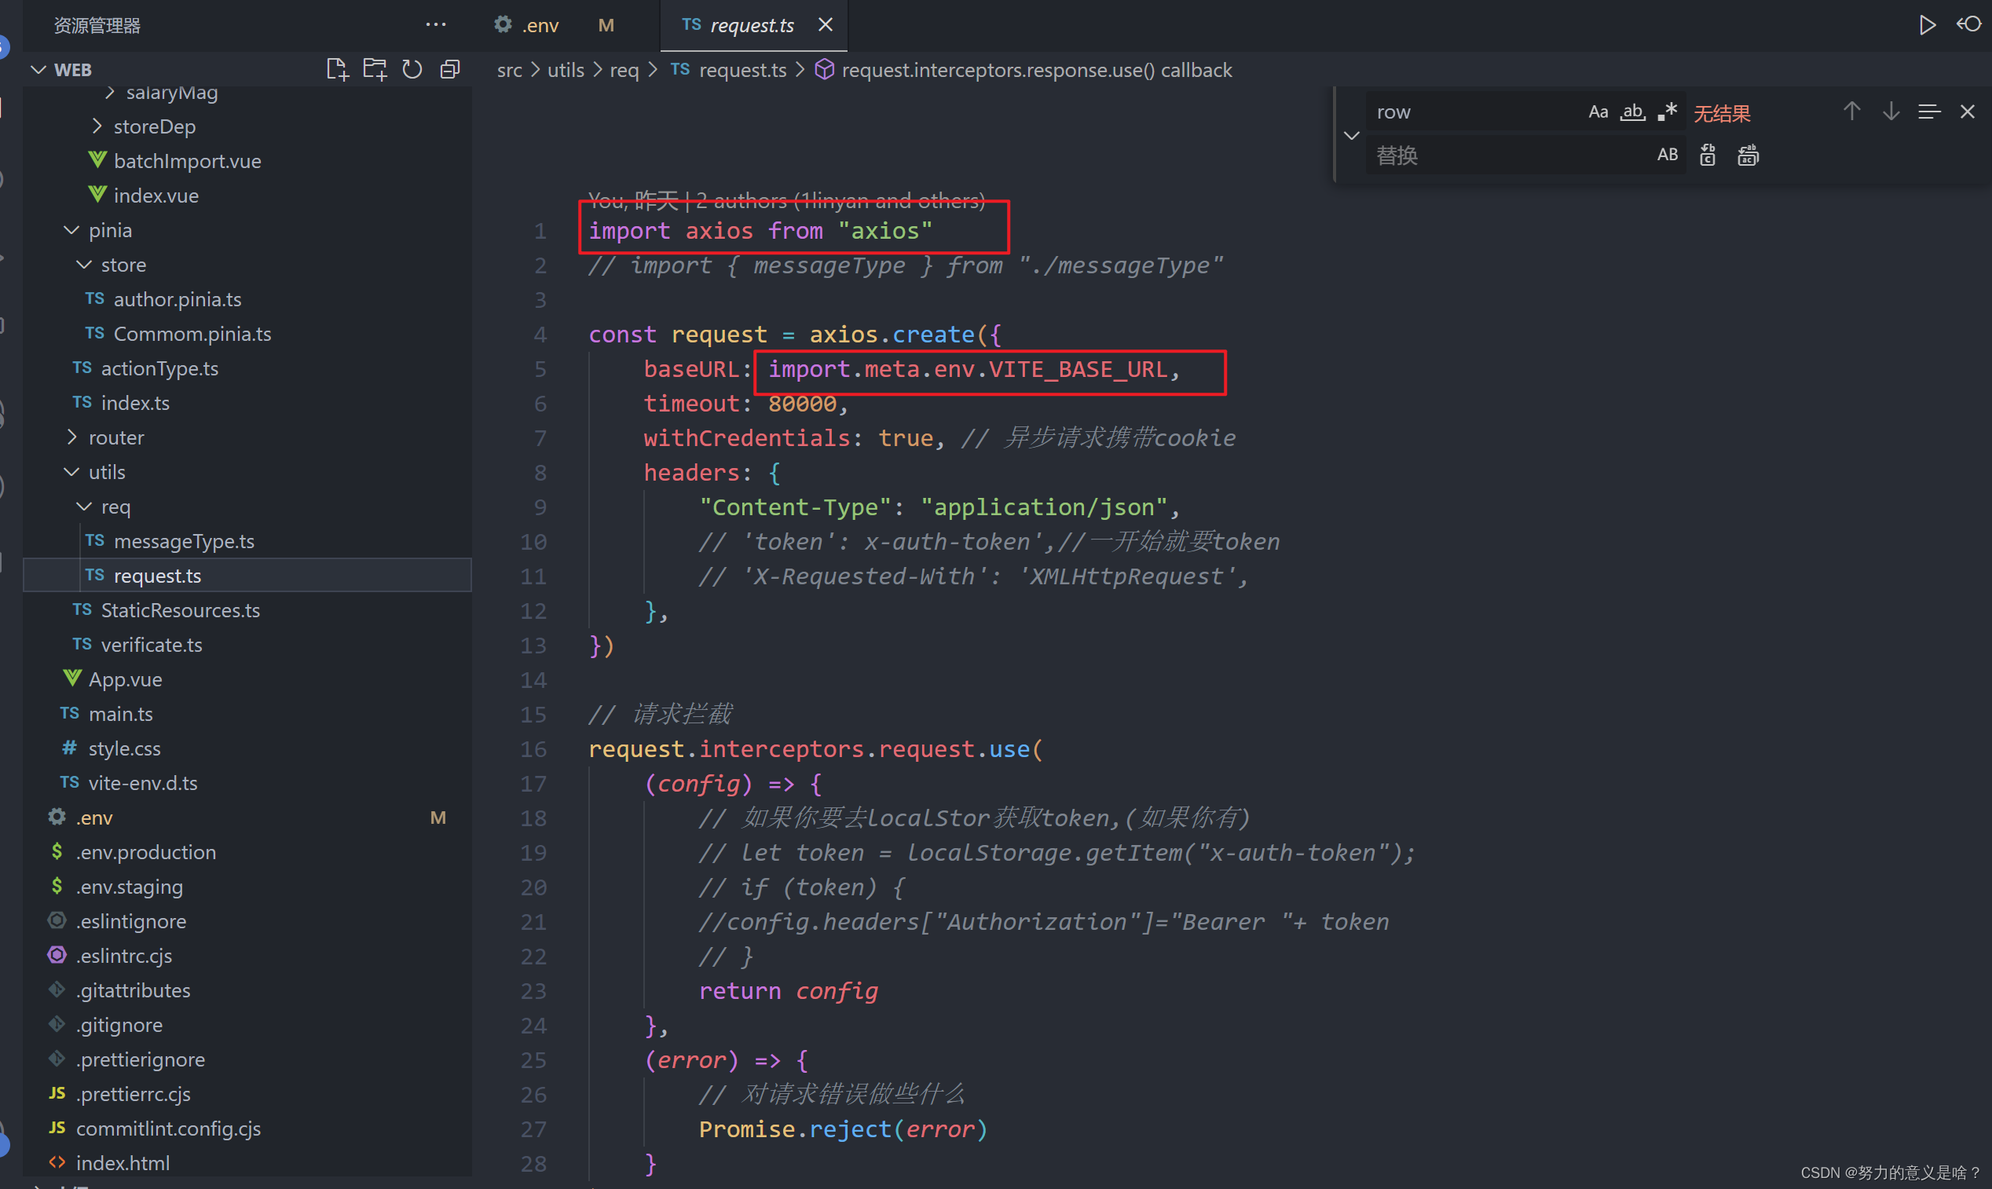Collapse the store folder
The width and height of the screenshot is (1992, 1189).
click(x=84, y=265)
